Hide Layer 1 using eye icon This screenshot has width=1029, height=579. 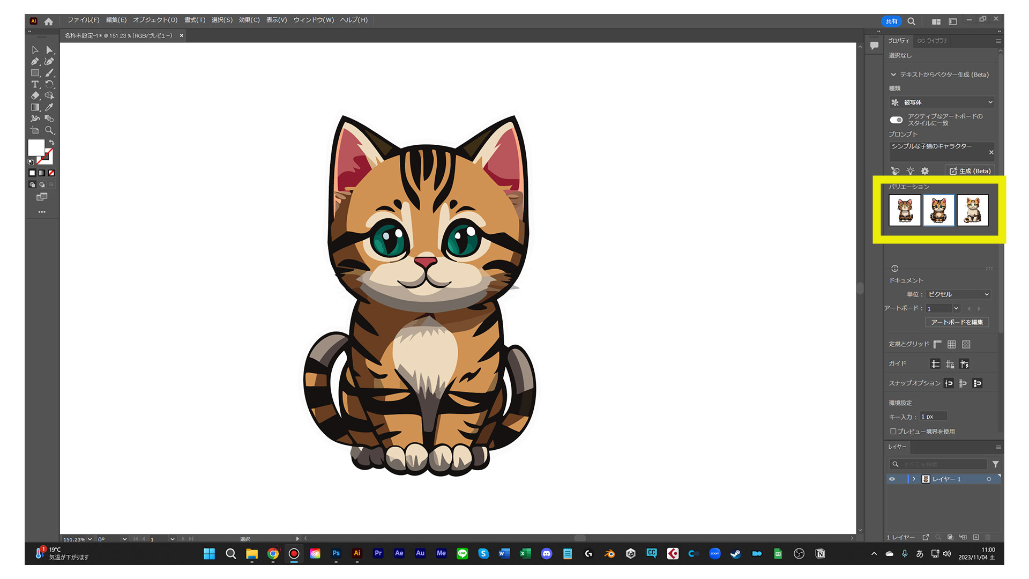(x=892, y=479)
